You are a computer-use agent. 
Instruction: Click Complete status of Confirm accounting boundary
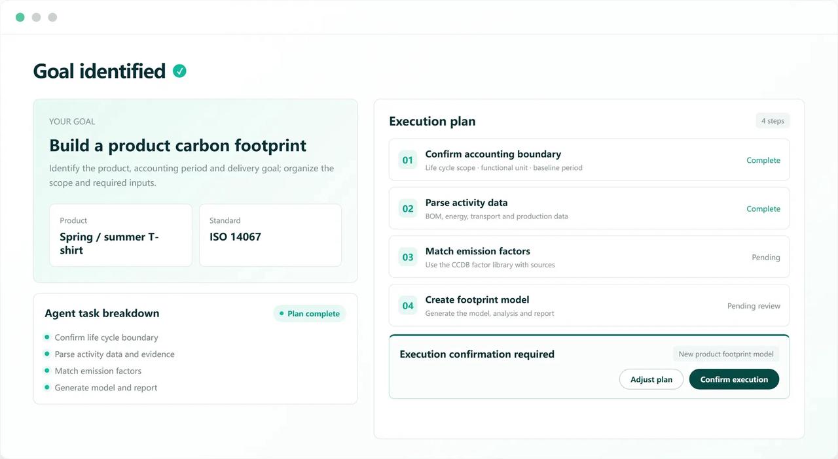point(763,160)
